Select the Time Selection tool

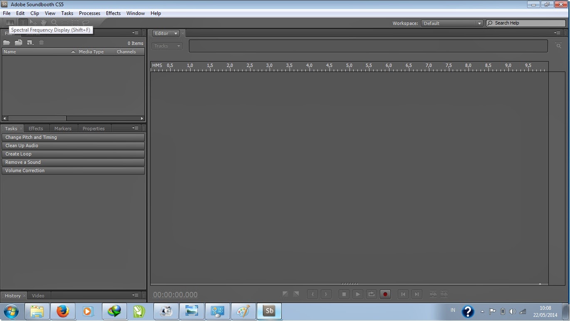pos(22,22)
